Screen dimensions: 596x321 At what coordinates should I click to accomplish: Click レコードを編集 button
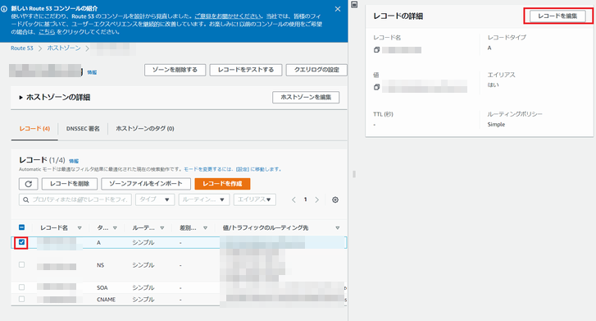(557, 16)
